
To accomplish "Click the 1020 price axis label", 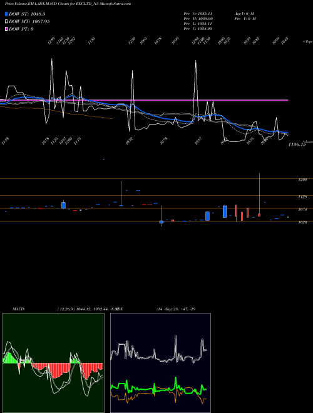I will (302, 222).
